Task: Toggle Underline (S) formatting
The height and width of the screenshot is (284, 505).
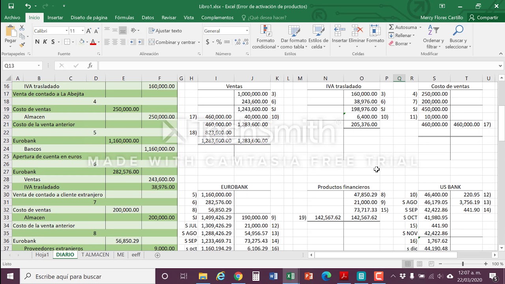Action: point(53,42)
